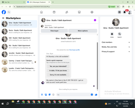The image size is (135, 108).
Task: Expand the Media, files and links section
Action: pyautogui.click(x=116, y=47)
